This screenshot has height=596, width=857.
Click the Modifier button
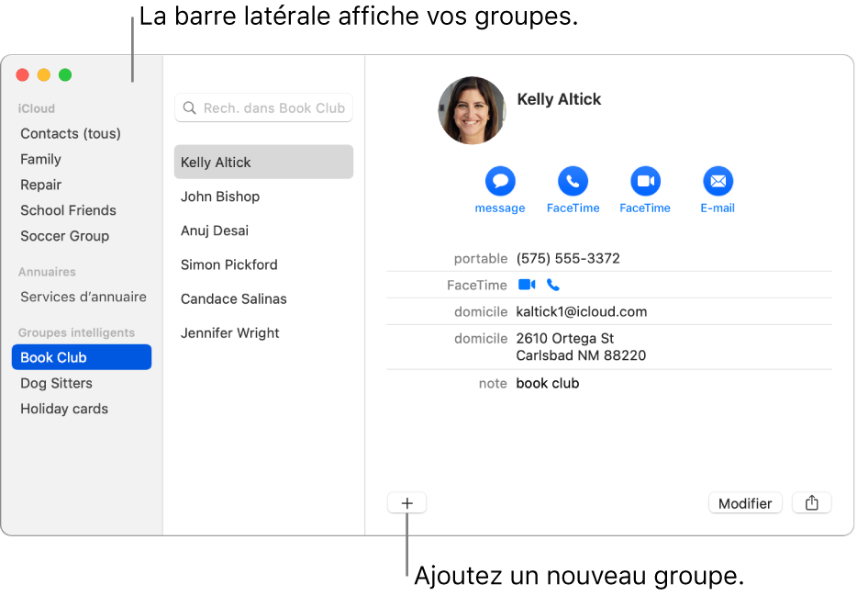click(x=745, y=502)
